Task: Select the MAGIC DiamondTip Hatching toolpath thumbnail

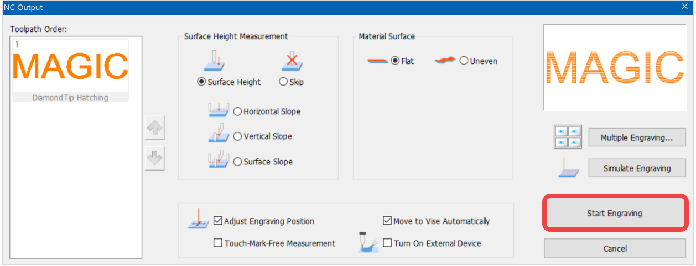Action: pyautogui.click(x=70, y=71)
